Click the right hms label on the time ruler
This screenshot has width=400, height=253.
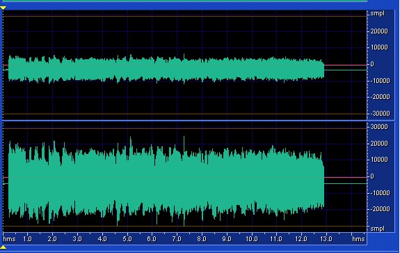pyautogui.click(x=358, y=239)
